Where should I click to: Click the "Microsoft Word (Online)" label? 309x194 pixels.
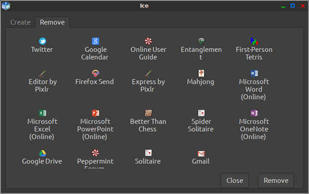click(x=254, y=89)
